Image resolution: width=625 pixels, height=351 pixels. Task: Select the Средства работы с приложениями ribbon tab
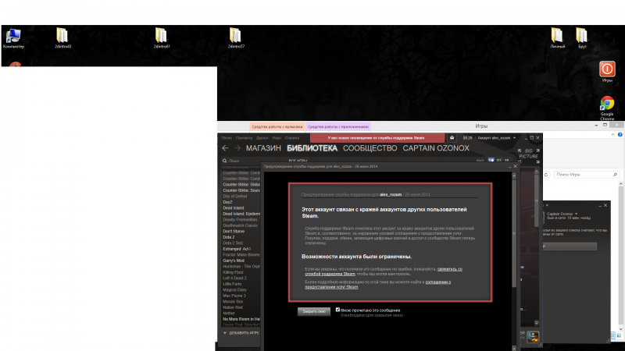(338, 126)
